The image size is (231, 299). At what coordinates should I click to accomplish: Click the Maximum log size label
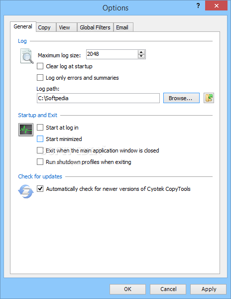[59, 55]
